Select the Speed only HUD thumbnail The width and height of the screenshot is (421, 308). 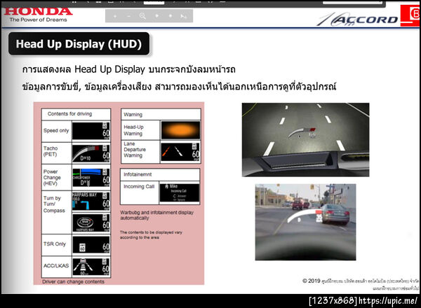pyautogui.click(x=91, y=131)
